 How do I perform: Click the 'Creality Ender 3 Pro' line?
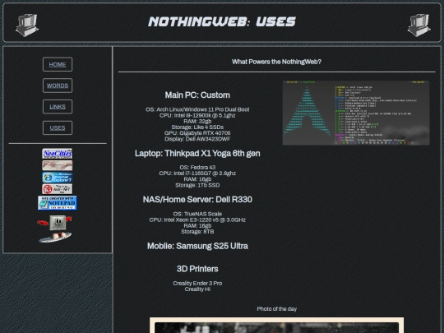click(197, 283)
